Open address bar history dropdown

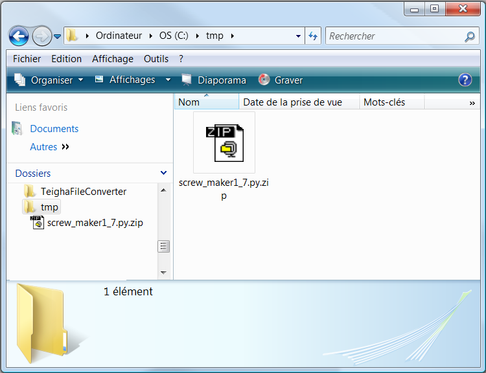point(298,36)
